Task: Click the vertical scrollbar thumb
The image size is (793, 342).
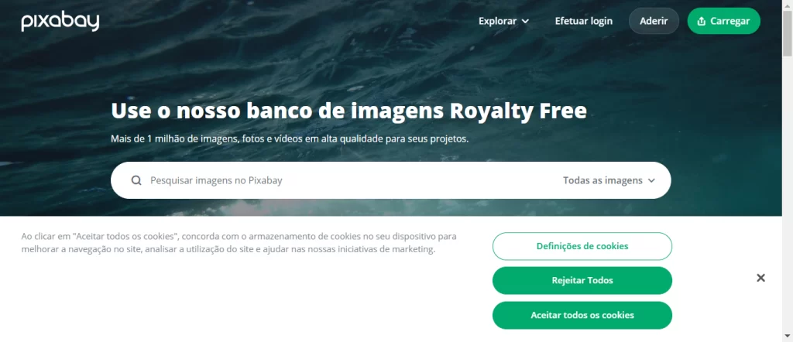Action: 788,32
